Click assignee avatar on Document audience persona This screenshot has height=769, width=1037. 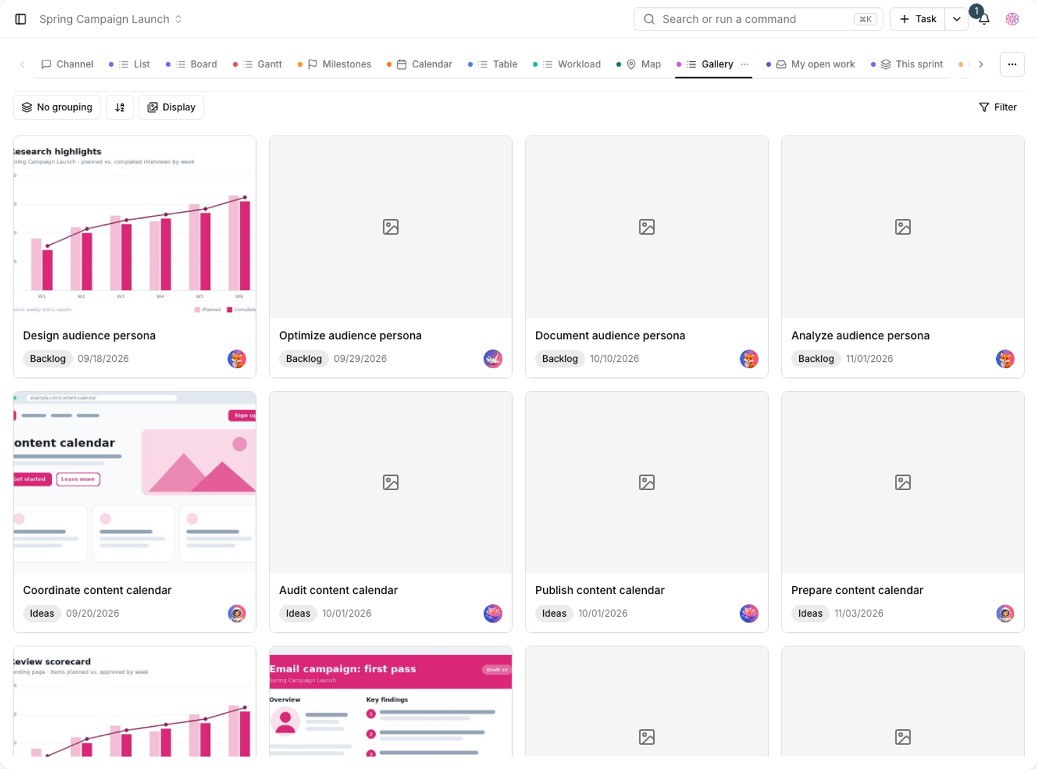(749, 359)
